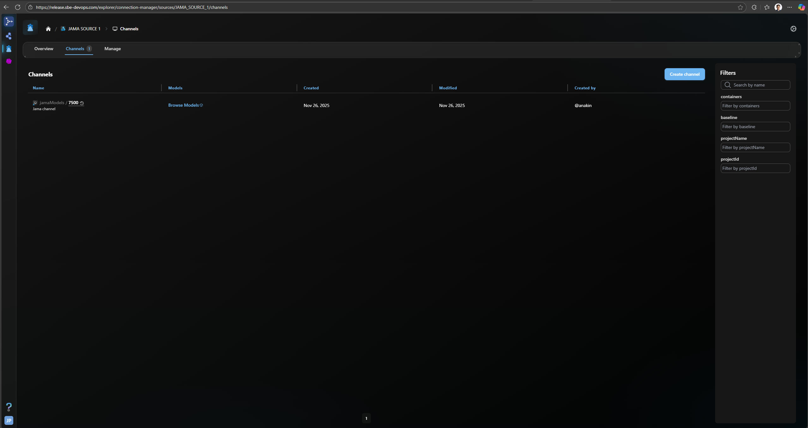
Task: Switch to the Overview tab
Action: (x=44, y=49)
